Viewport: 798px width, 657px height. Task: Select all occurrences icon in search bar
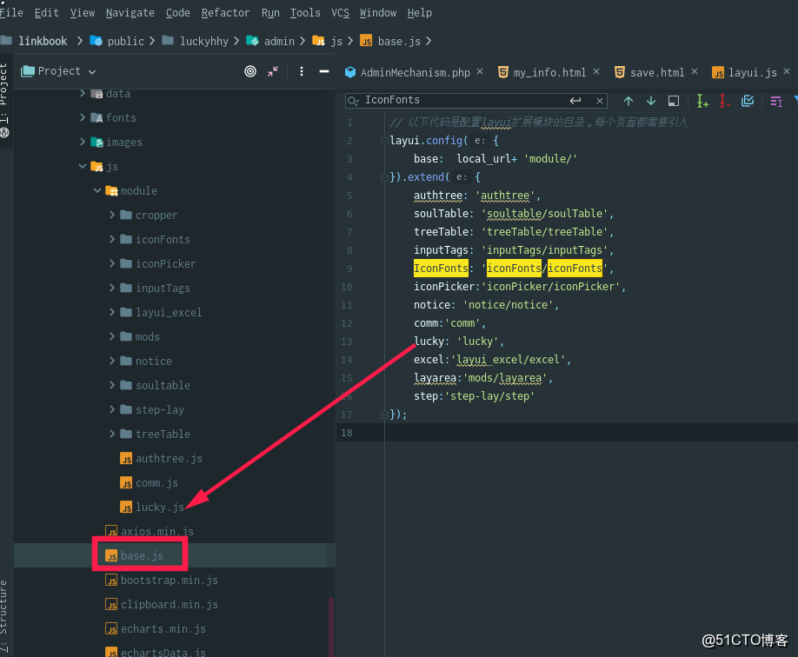(x=748, y=101)
